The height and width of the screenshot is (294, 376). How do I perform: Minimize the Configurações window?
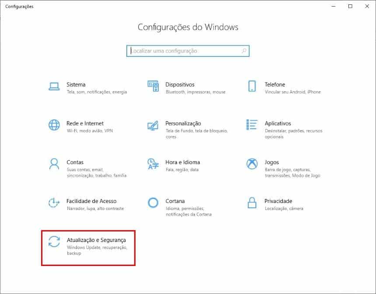click(333, 6)
